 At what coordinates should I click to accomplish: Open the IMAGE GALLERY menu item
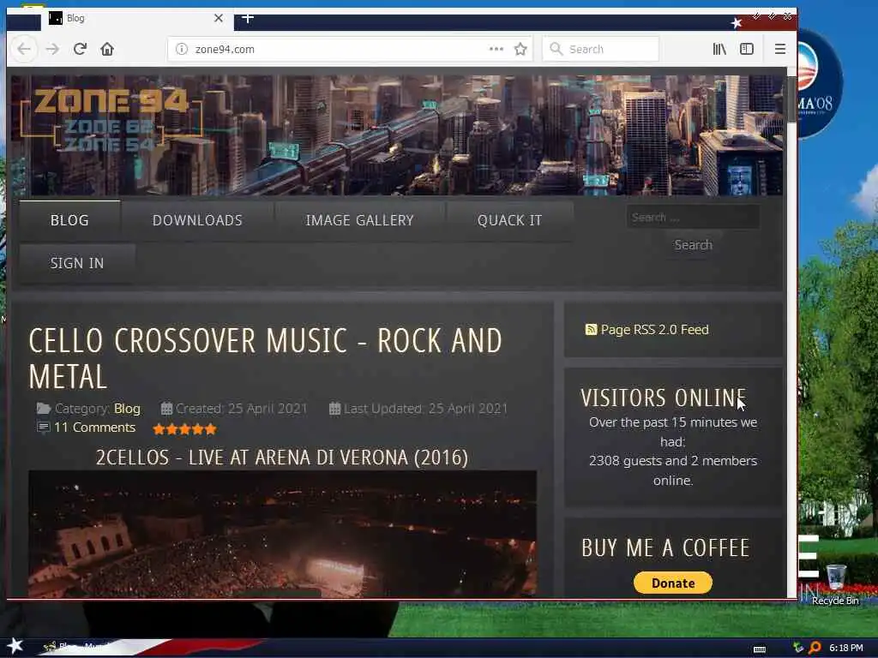[x=359, y=220]
